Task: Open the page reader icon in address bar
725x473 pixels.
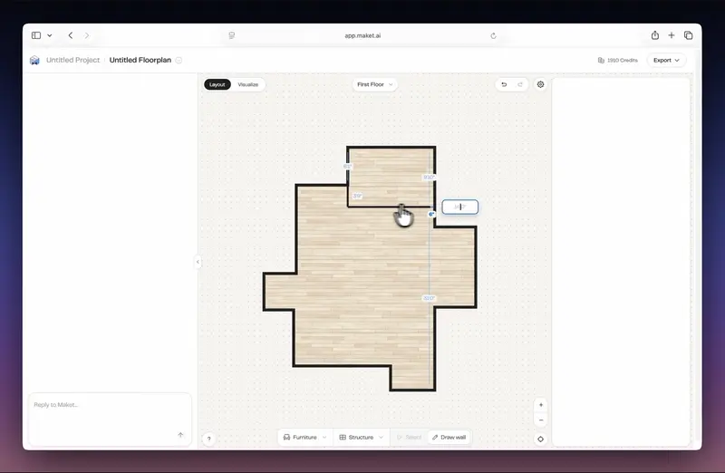Action: point(232,35)
